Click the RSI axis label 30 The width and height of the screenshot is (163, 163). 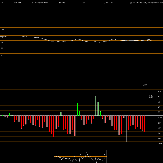tap(2, 48)
